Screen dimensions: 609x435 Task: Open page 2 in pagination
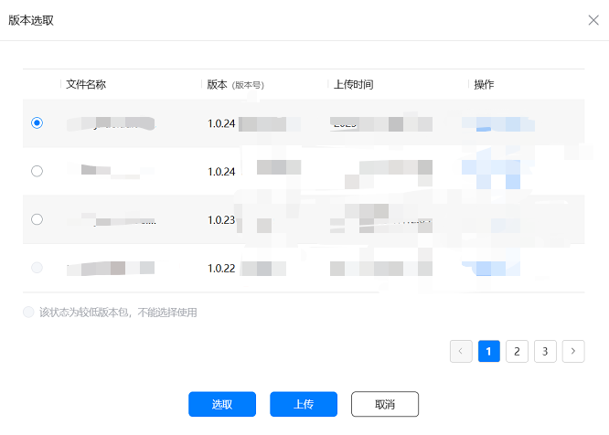pyautogui.click(x=517, y=351)
